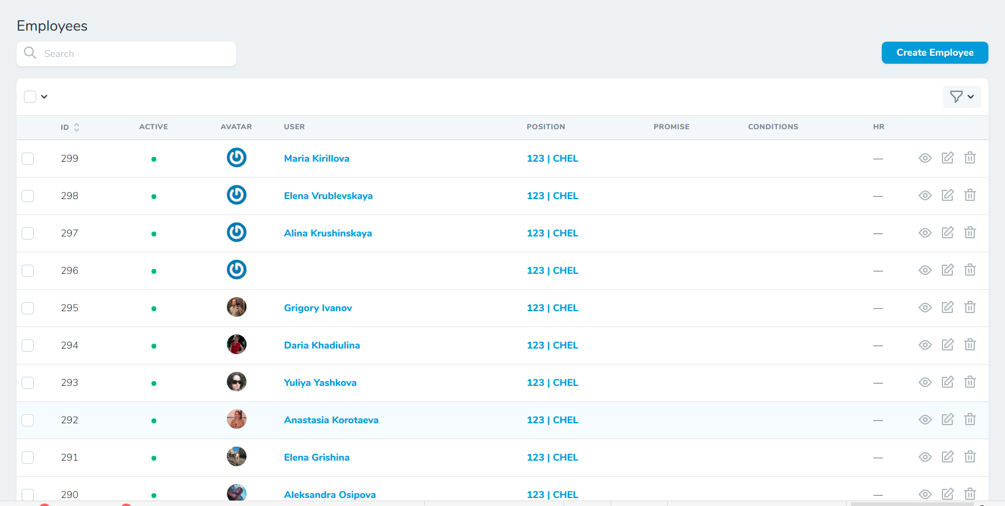Viewport: 1005px width, 506px height.
Task: Click trash icon for Elena Grishina
Action: click(x=969, y=457)
